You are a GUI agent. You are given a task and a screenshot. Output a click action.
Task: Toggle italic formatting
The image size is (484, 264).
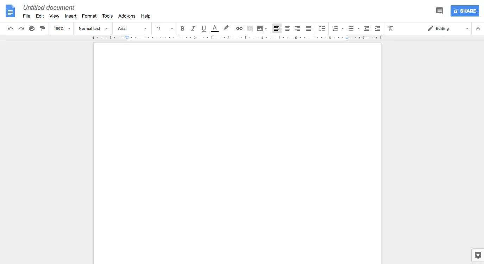click(193, 28)
